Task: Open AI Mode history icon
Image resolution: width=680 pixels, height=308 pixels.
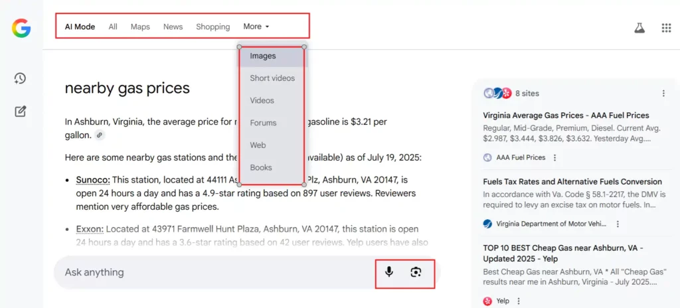Action: click(x=20, y=78)
